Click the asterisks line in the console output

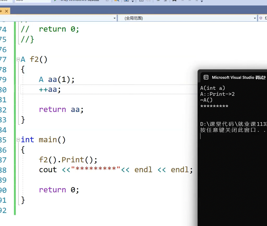click(x=214, y=106)
